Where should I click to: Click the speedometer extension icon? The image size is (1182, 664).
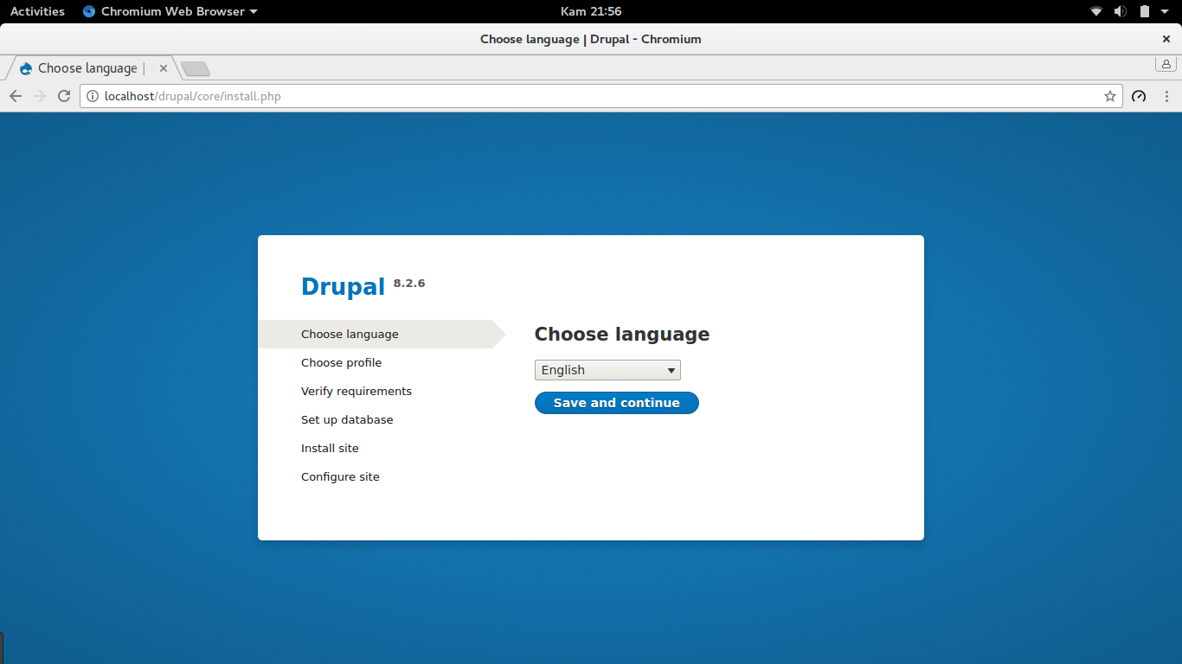click(1139, 96)
